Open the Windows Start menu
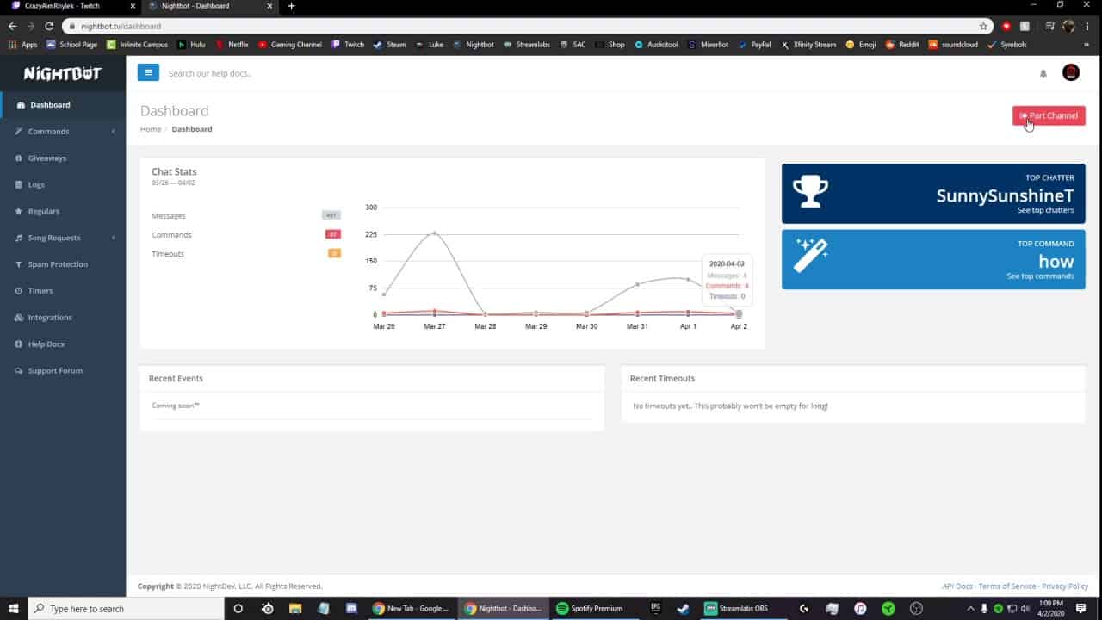This screenshot has height=620, width=1102. (x=14, y=608)
